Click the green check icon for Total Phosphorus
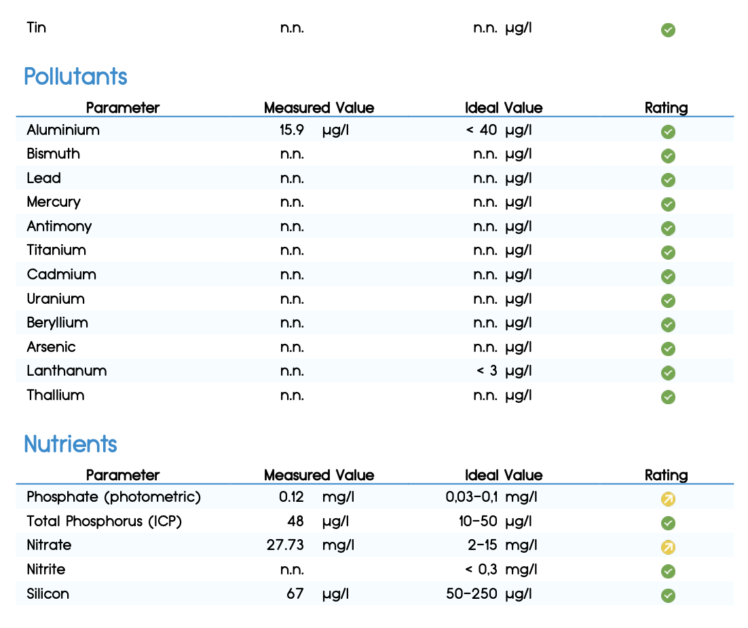This screenshot has height=628, width=748. point(668,523)
